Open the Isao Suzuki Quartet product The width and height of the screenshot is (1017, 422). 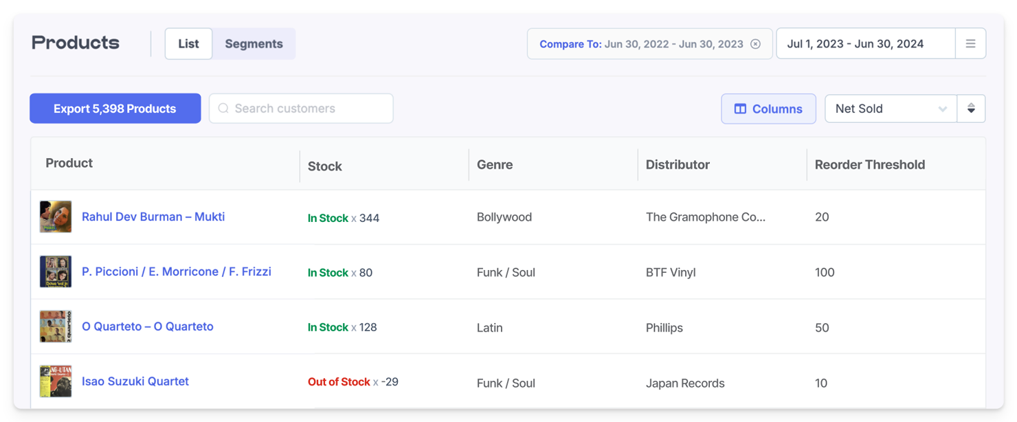coord(135,381)
